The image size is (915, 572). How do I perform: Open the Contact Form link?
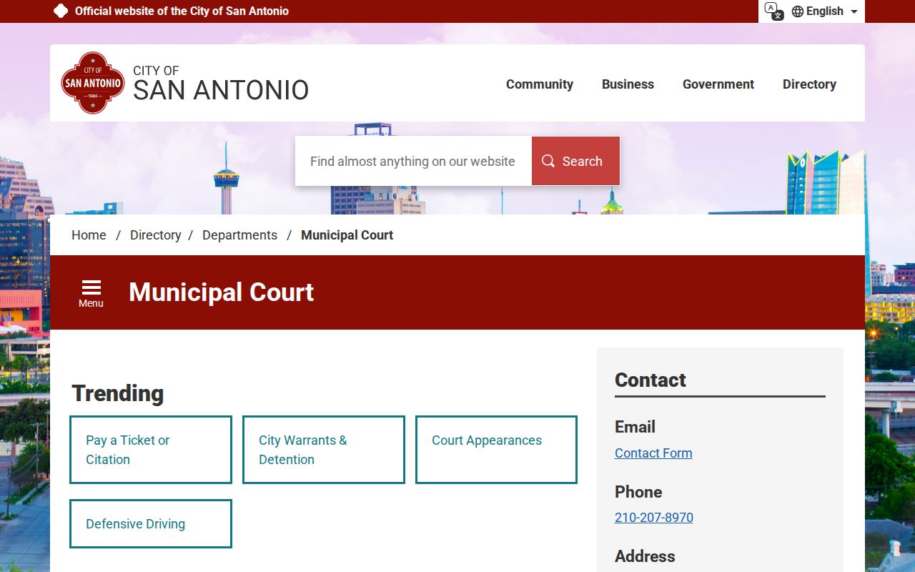(x=653, y=453)
